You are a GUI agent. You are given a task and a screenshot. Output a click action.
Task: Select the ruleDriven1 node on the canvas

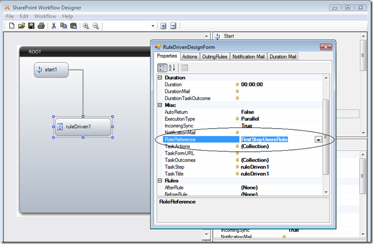[83, 127]
